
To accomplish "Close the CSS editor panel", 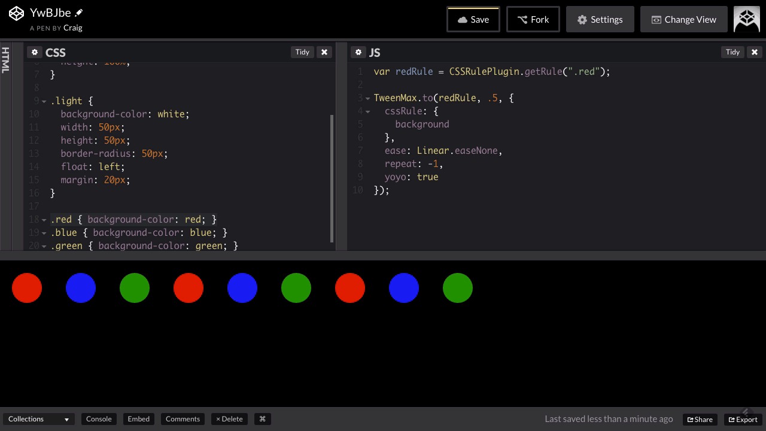I will point(324,52).
